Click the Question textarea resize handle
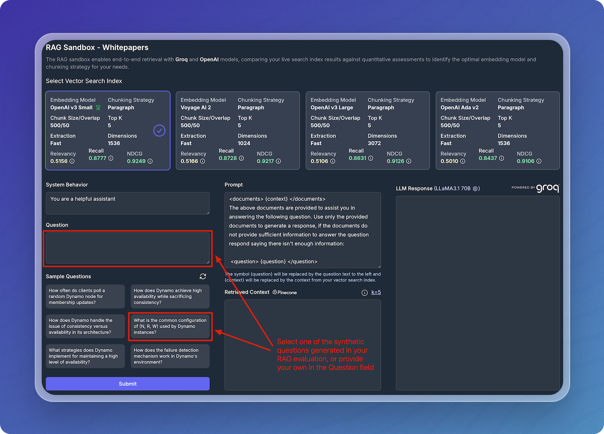 pos(208,262)
